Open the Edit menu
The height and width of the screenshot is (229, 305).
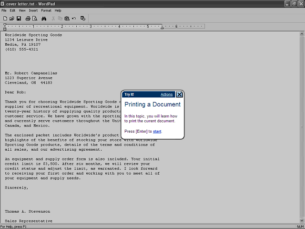click(x=12, y=10)
